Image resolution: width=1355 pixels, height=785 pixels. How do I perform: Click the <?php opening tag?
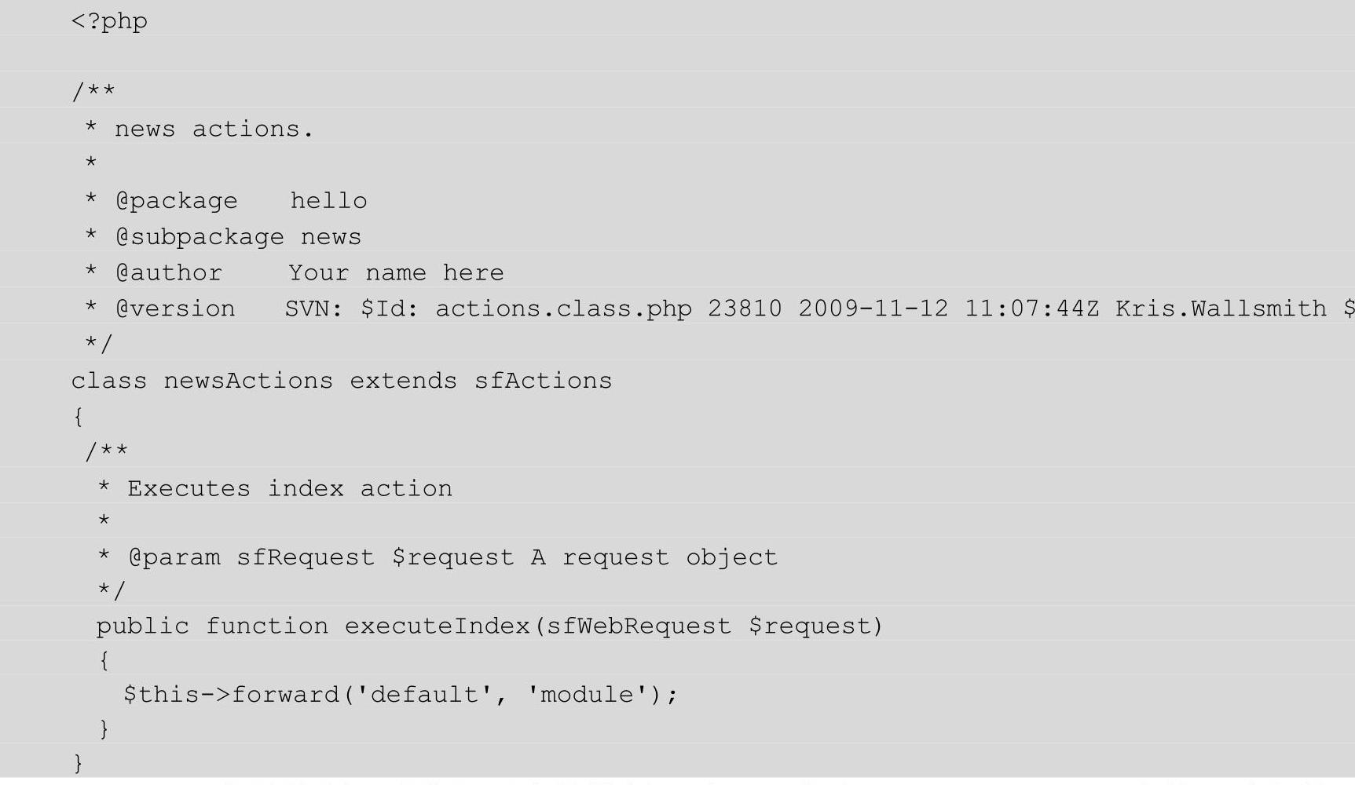click(x=109, y=20)
